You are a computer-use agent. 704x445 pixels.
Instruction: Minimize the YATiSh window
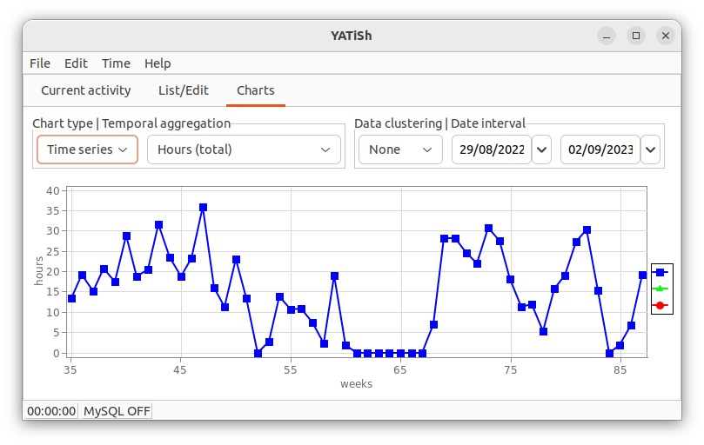pos(607,36)
